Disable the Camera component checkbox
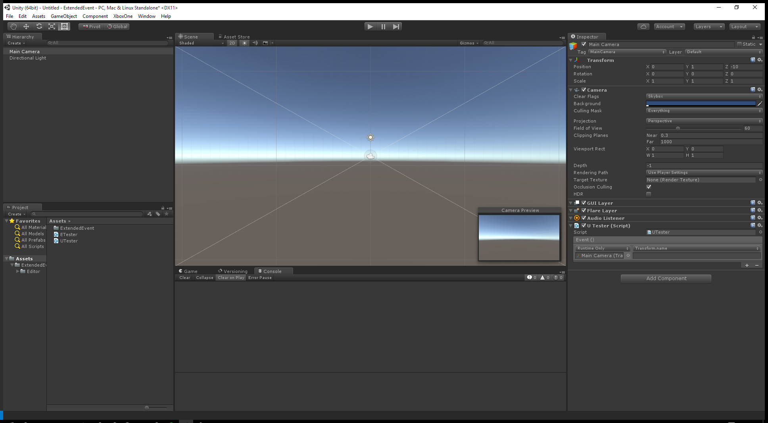 tap(584, 90)
